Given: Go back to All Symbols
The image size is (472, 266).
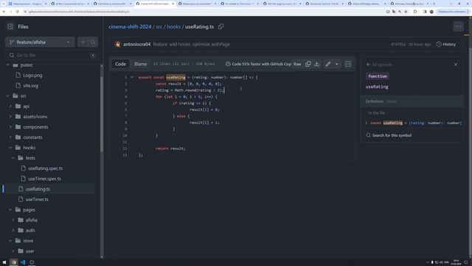Looking at the screenshot, I should coord(378,64).
